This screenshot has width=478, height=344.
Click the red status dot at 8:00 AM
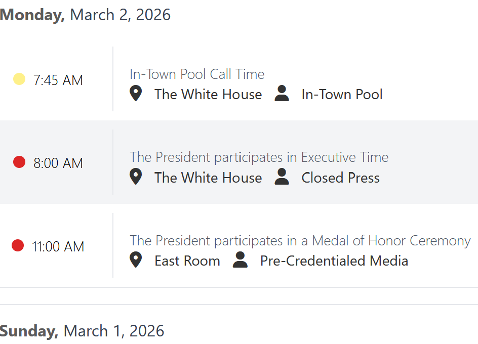click(19, 162)
